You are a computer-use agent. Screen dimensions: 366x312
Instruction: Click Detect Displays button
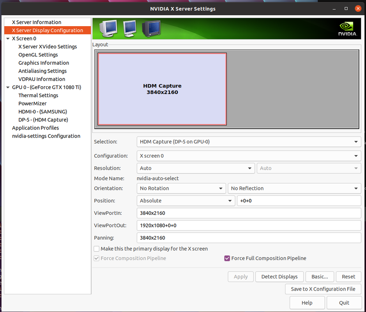click(x=279, y=277)
